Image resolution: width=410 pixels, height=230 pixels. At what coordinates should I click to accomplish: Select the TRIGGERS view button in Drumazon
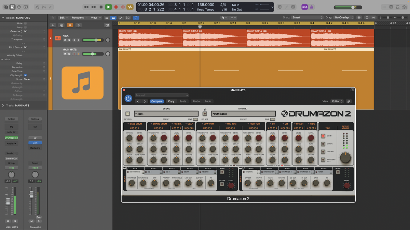[323, 160]
